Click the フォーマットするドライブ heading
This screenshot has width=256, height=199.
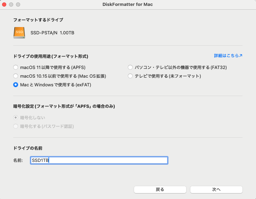click(x=38, y=20)
